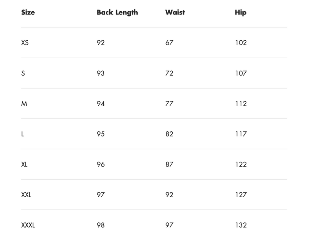This screenshot has height=243, width=312.
Task: Click the Hip column header
Action: pyautogui.click(x=241, y=13)
